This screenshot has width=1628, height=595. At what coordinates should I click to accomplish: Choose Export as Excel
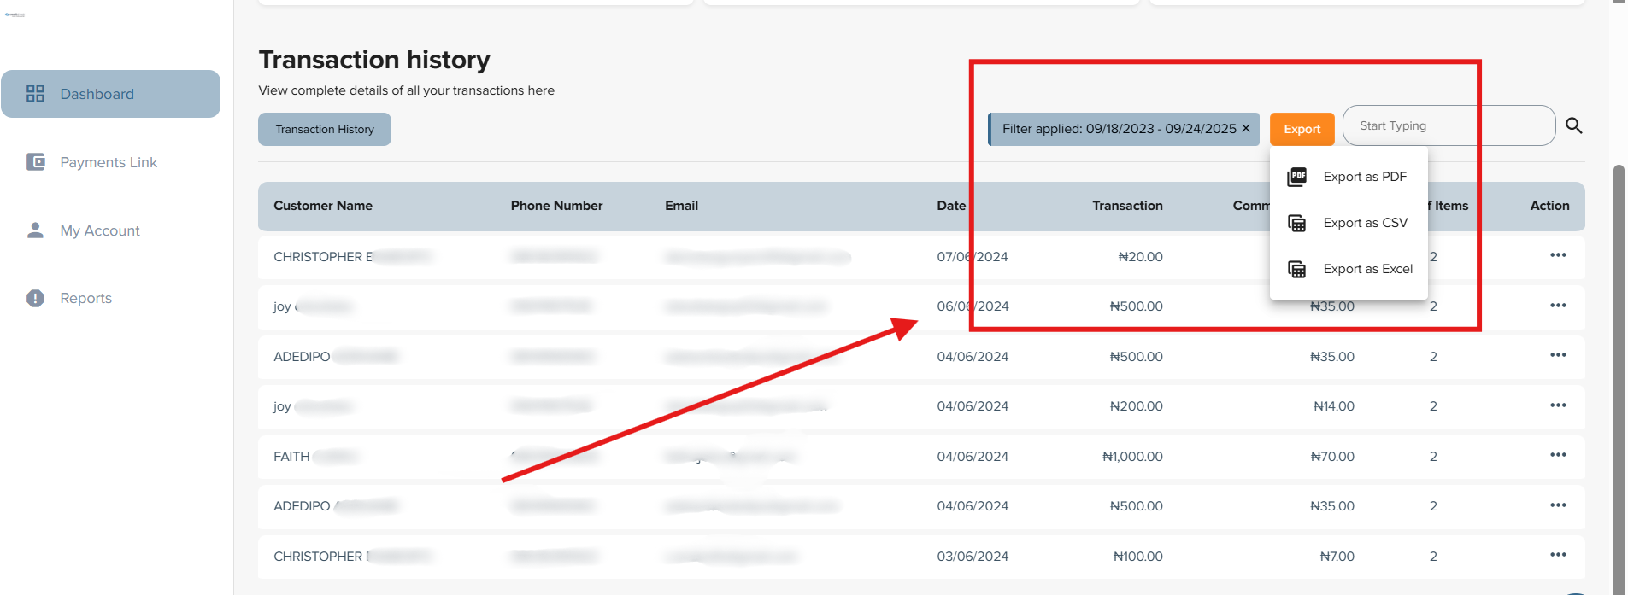tap(1349, 269)
